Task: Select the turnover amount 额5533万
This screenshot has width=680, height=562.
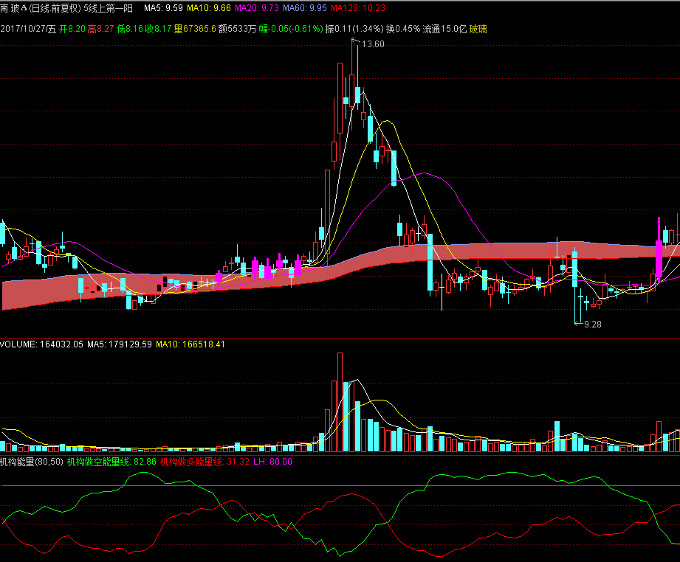Action: (x=237, y=29)
